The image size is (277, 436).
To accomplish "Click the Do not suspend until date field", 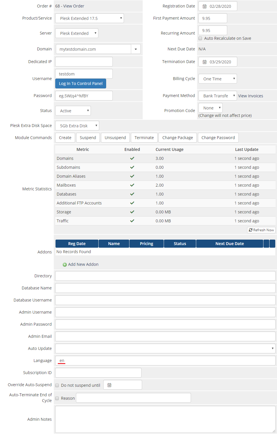I will click(123, 385).
